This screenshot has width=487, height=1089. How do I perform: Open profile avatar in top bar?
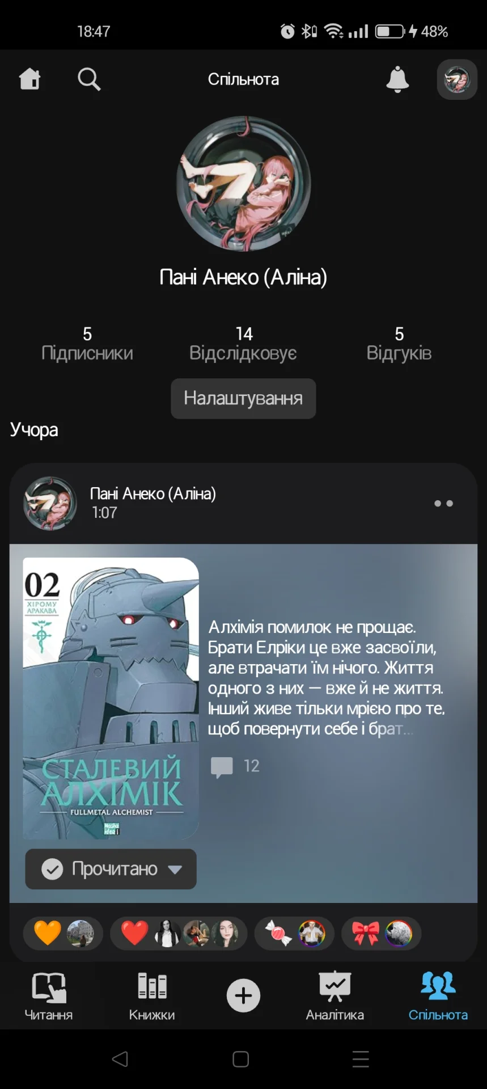(x=457, y=79)
